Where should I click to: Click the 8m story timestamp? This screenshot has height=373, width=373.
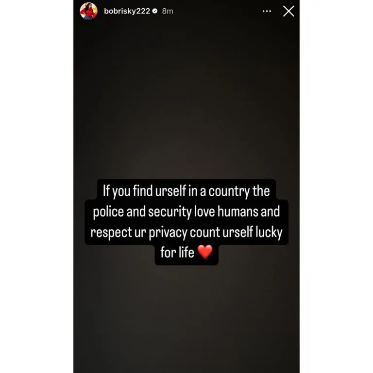pyautogui.click(x=168, y=11)
